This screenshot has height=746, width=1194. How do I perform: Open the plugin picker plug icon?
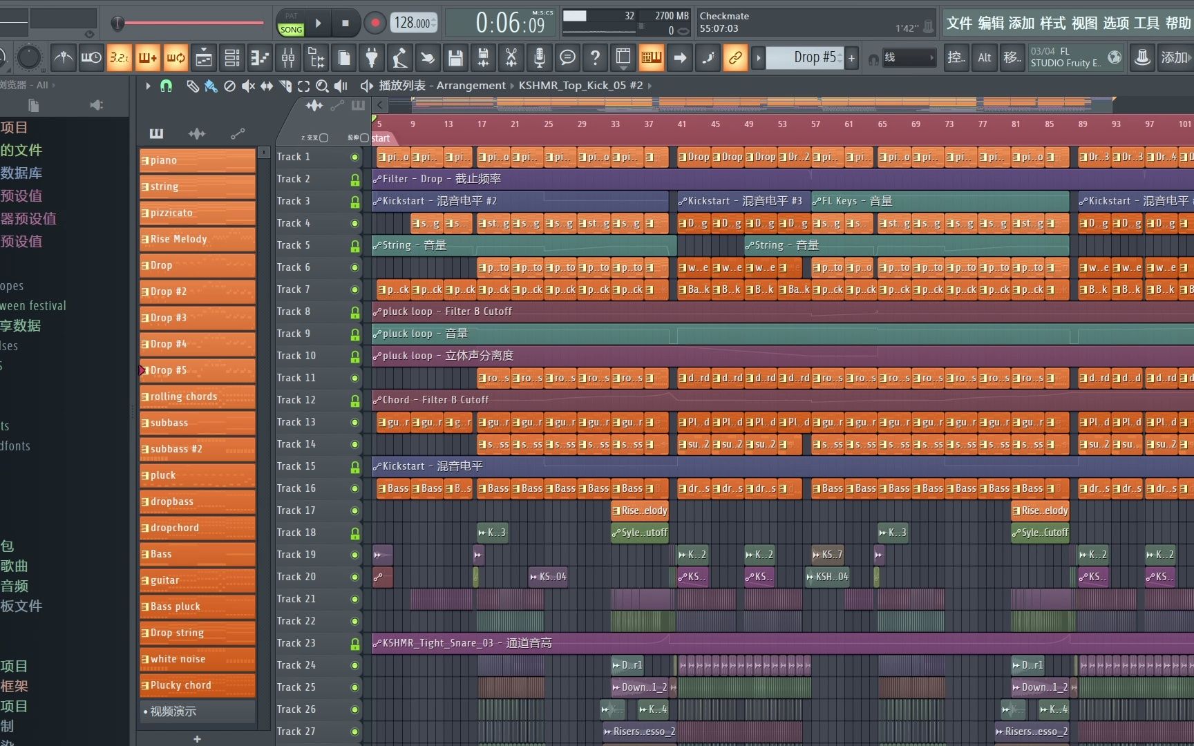coord(372,58)
